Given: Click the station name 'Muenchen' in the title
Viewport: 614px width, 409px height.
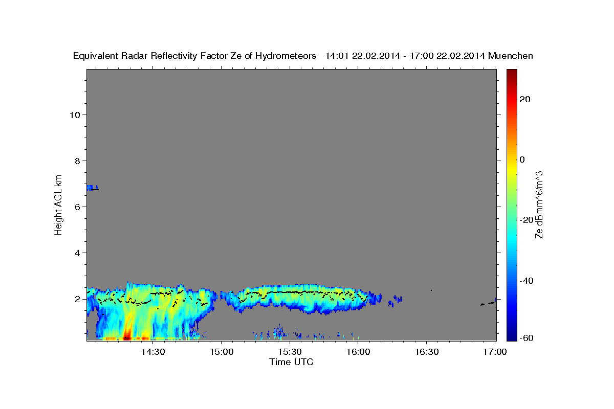Looking at the screenshot, I should point(511,56).
